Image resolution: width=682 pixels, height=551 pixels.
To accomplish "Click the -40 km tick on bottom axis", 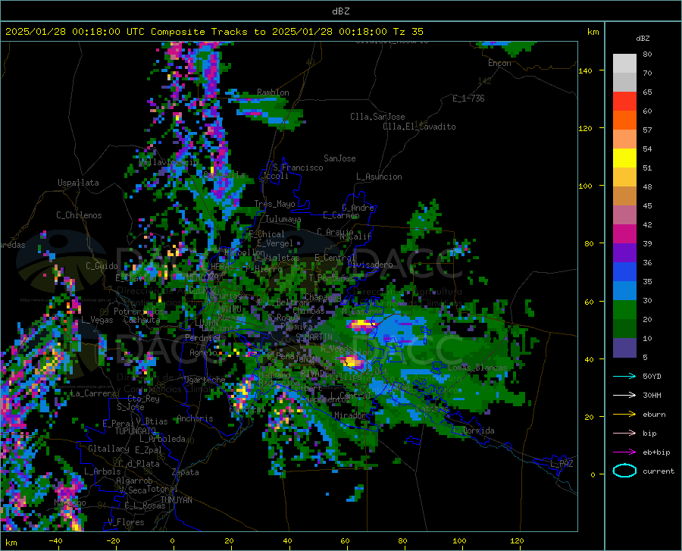I will click(x=55, y=540).
